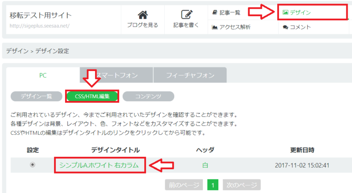This screenshot has height=193, width=352.
Task: Click the site title 移転テスト用サイト
Action: (x=40, y=15)
